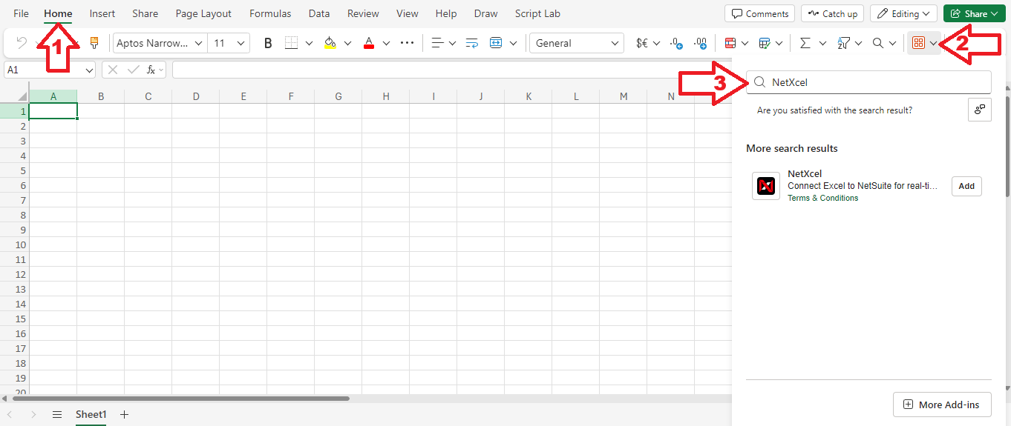Image resolution: width=1011 pixels, height=426 pixels.
Task: Click Merge cells icon
Action: click(x=497, y=43)
